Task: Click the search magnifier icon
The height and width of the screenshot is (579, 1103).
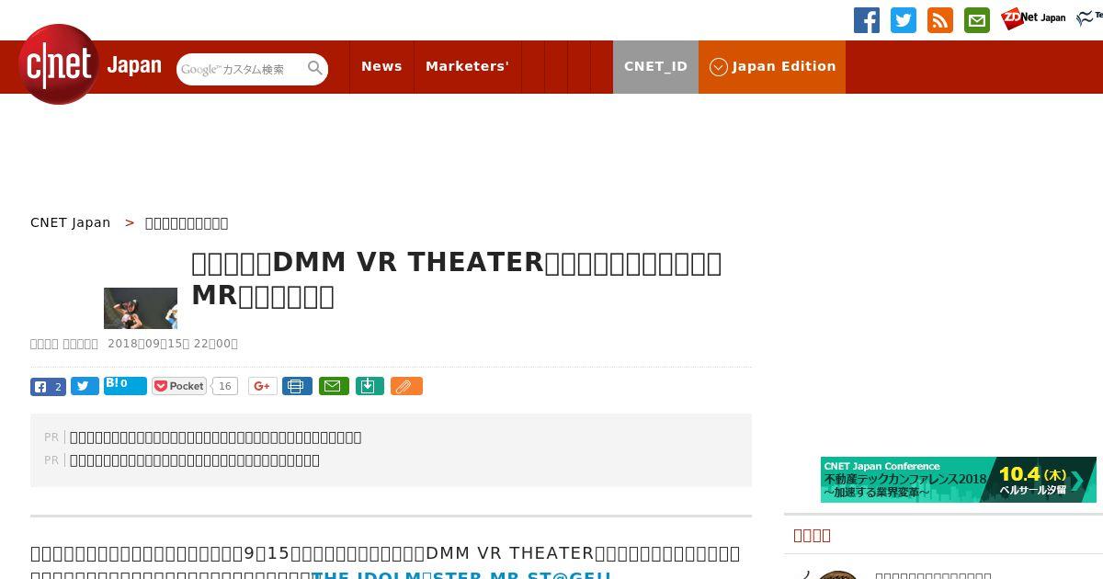Action: point(315,68)
